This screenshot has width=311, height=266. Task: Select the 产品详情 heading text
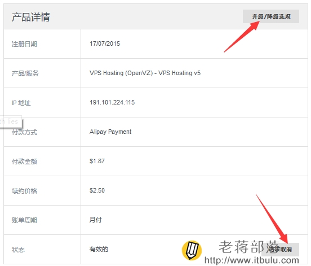coord(31,17)
